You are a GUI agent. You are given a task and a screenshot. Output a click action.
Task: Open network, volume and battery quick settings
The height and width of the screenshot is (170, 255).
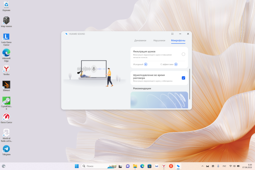[234, 166]
